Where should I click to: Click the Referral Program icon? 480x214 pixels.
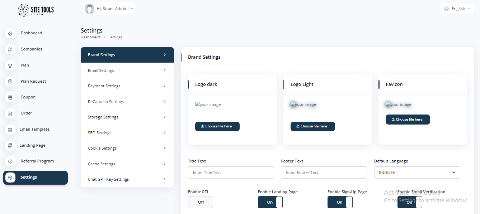(10, 161)
